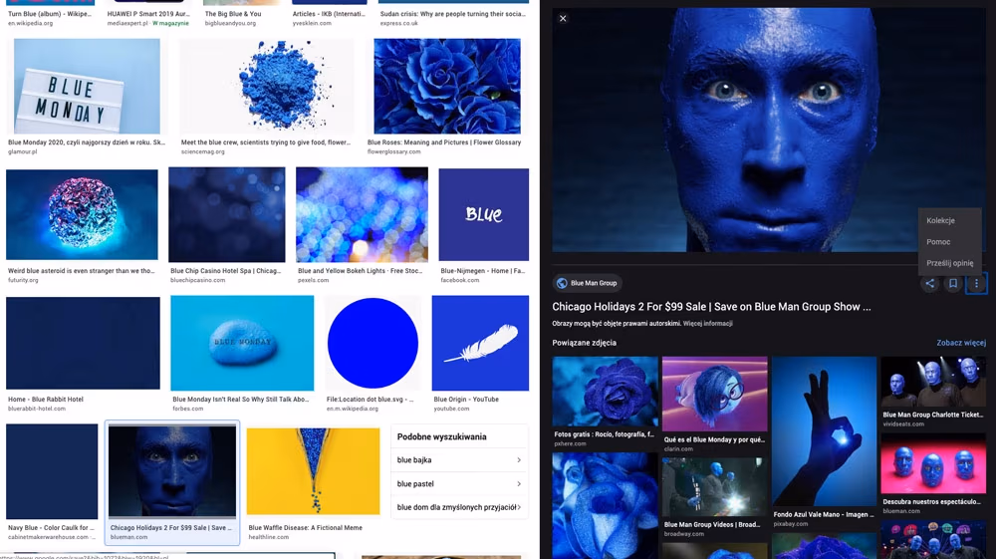Open the Blue-Nijmegen logo thumbnail
Image resolution: width=996 pixels, height=559 pixels.
tap(483, 214)
